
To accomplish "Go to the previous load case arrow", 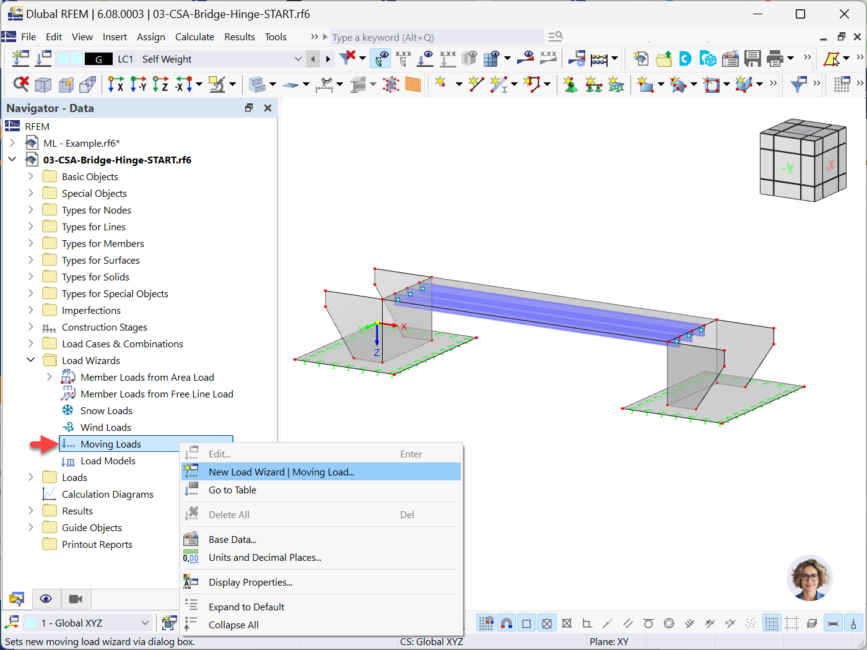I will tap(313, 59).
